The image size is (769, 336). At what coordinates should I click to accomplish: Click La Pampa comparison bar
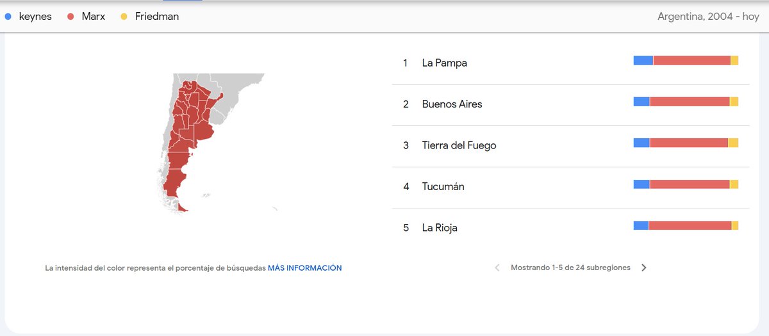pyautogui.click(x=686, y=60)
